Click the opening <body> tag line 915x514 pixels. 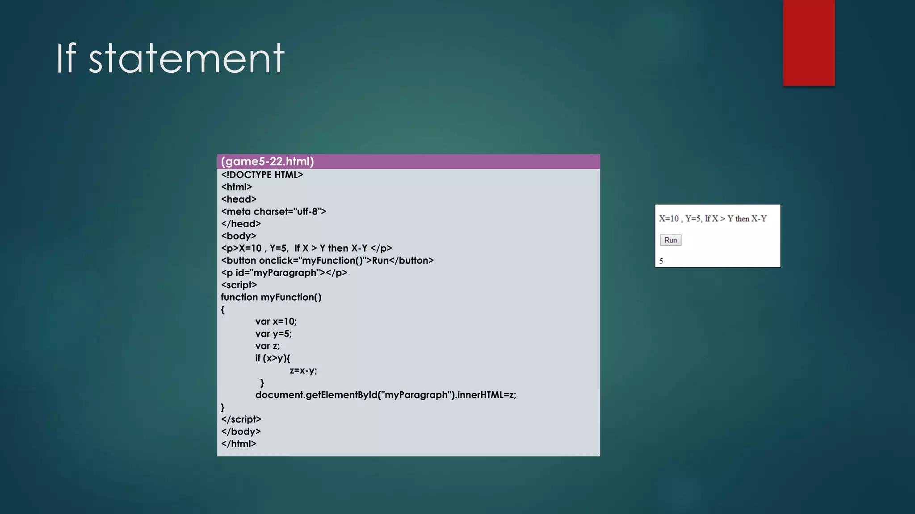click(x=239, y=236)
